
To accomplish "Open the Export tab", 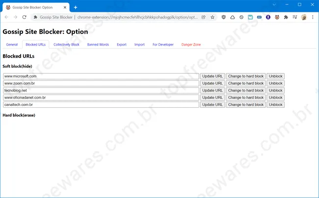I will (122, 45).
